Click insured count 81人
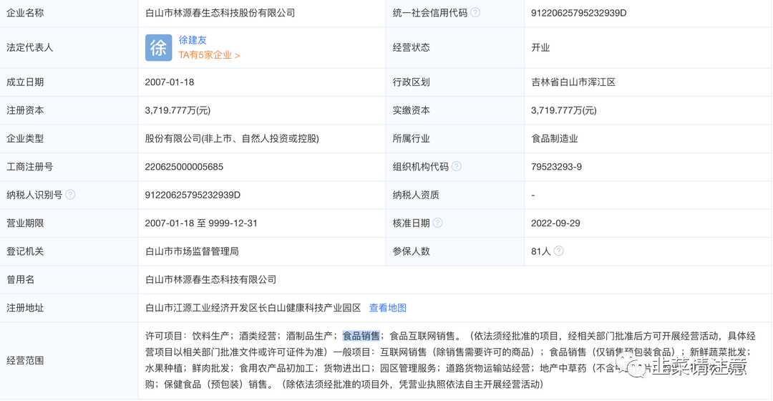773x401 pixels. click(x=541, y=251)
